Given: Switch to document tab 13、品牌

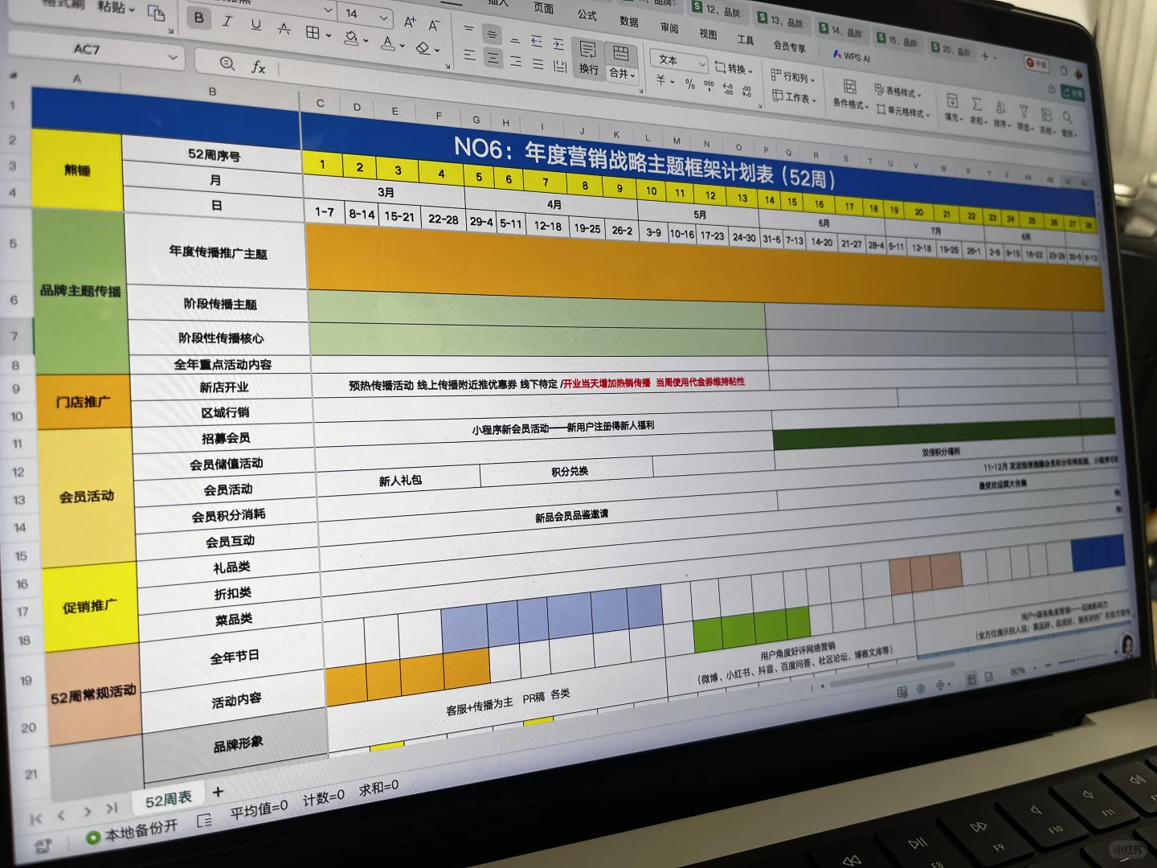Looking at the screenshot, I should (x=780, y=19).
